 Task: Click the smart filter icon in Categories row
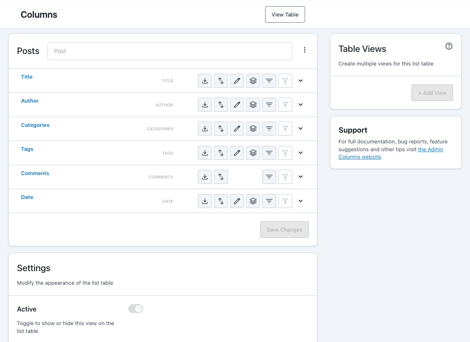pos(269,129)
